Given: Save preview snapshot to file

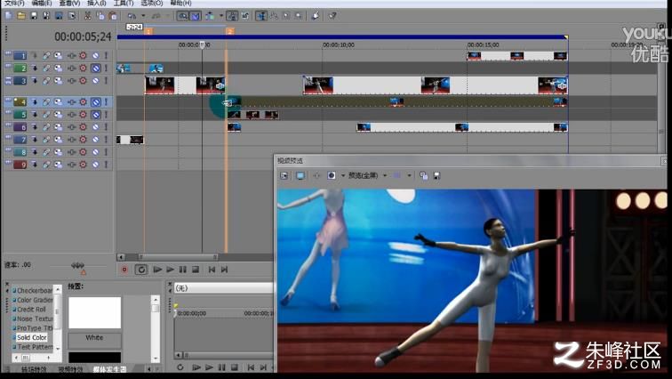Looking at the screenshot, I should click(436, 176).
